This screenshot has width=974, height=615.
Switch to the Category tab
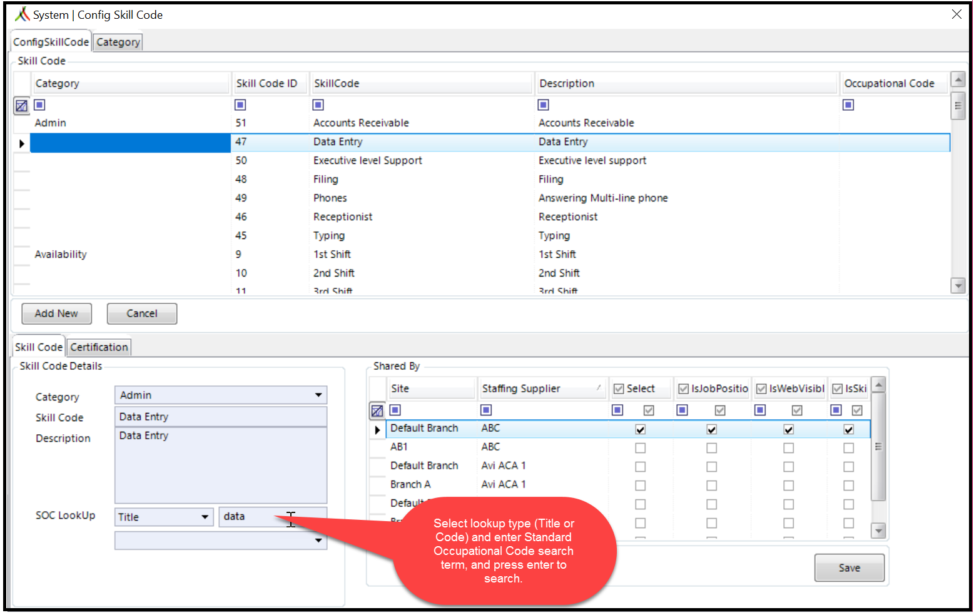pos(118,42)
